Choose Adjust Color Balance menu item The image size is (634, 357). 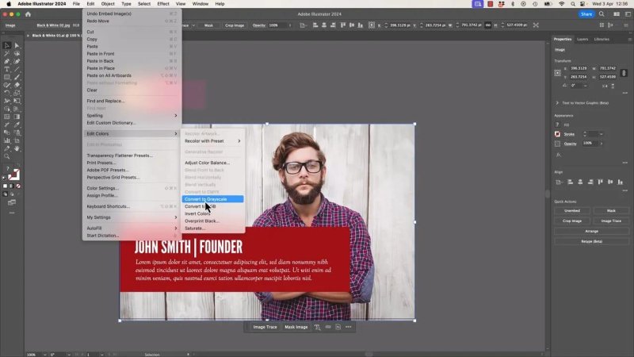[x=213, y=163]
